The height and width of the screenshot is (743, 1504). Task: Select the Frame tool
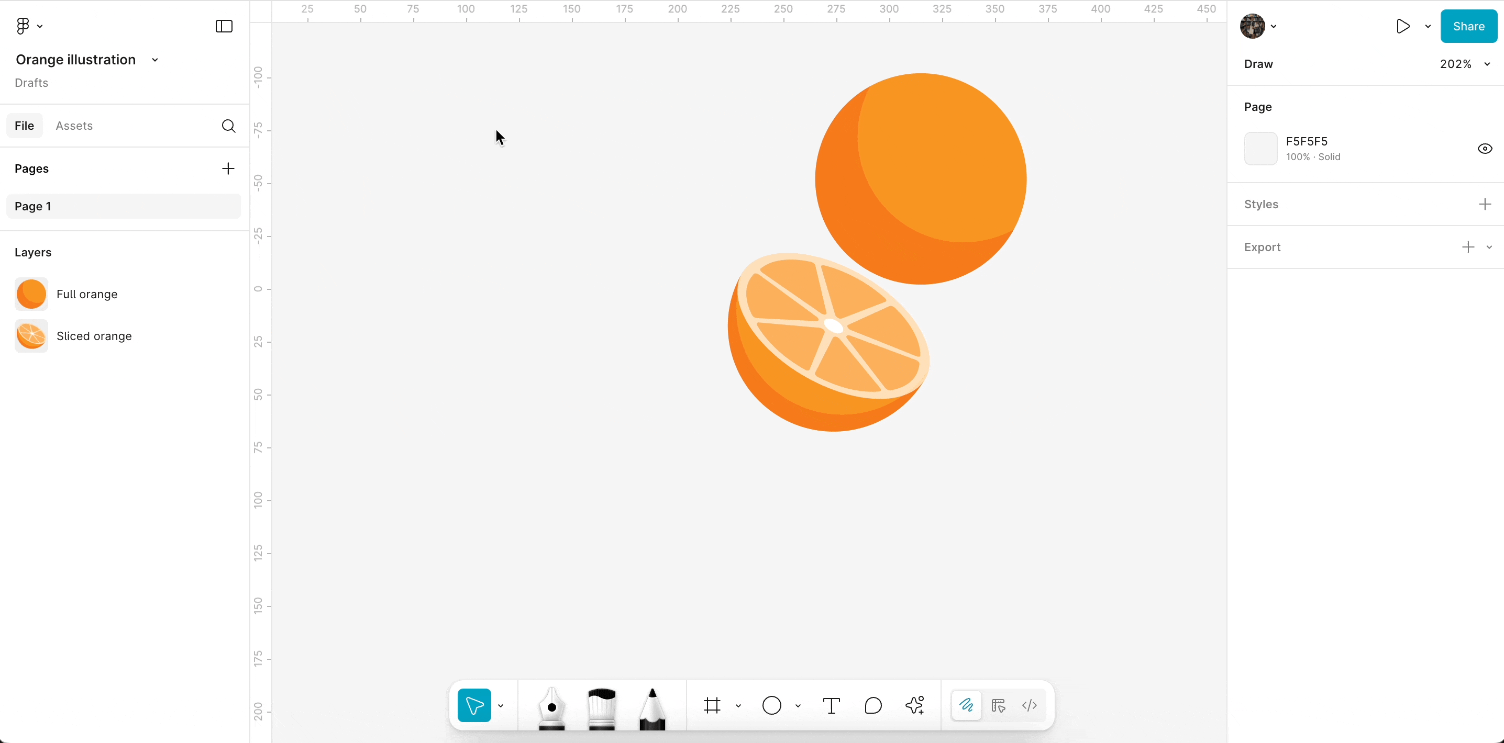pos(712,706)
